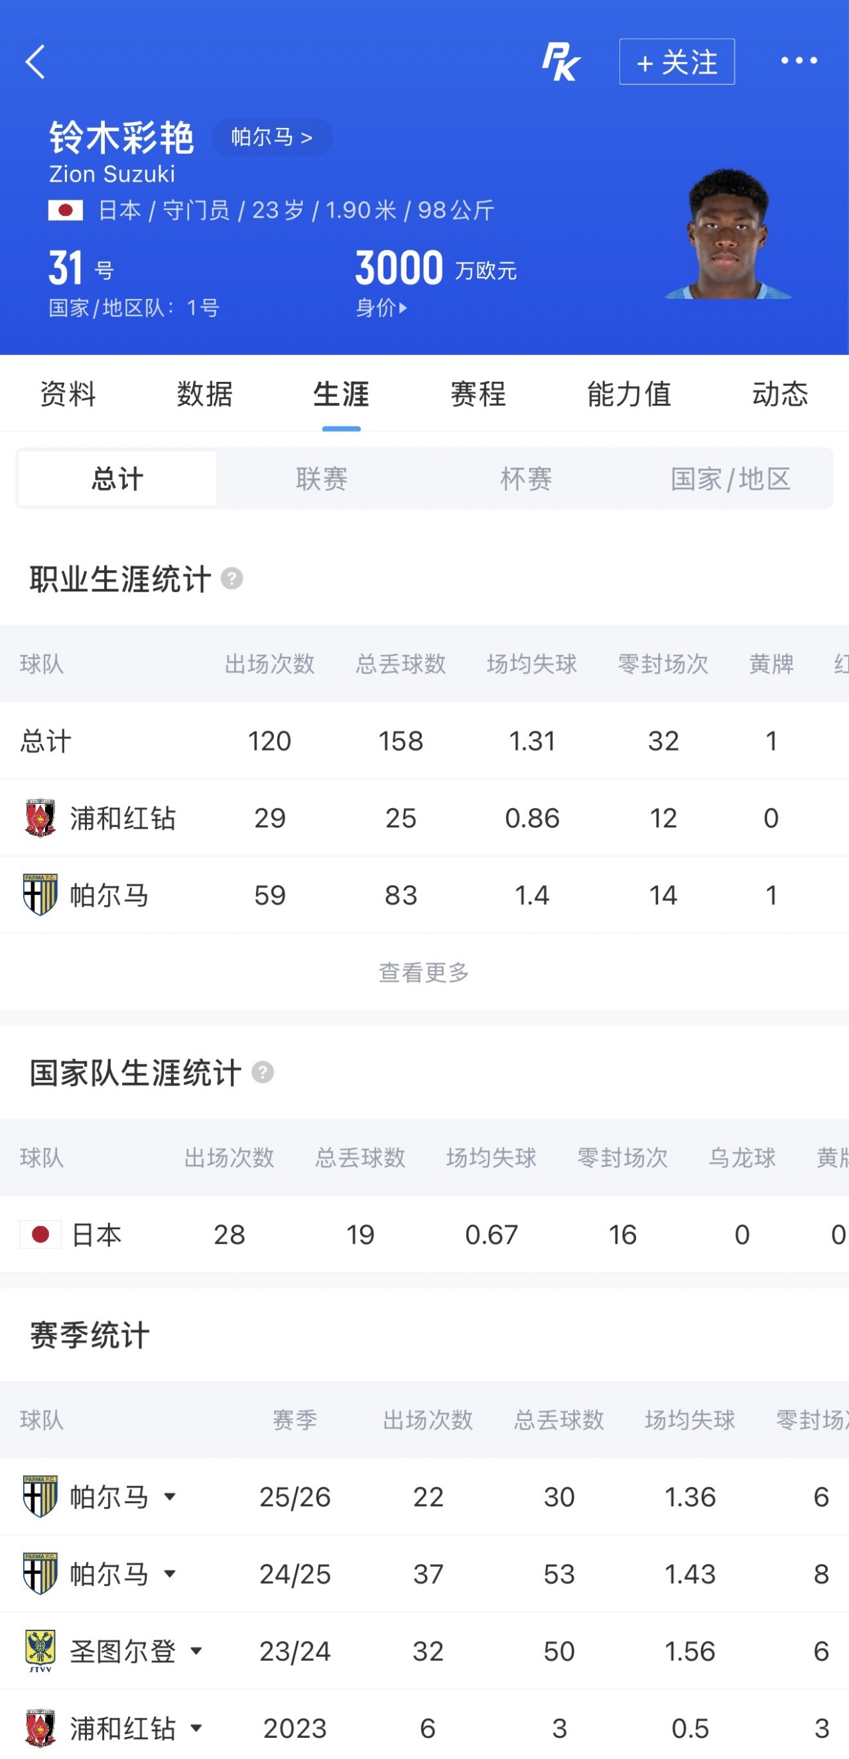Tap the Parma crest in career stats row
The width and height of the screenshot is (849, 1759).
click(40, 895)
